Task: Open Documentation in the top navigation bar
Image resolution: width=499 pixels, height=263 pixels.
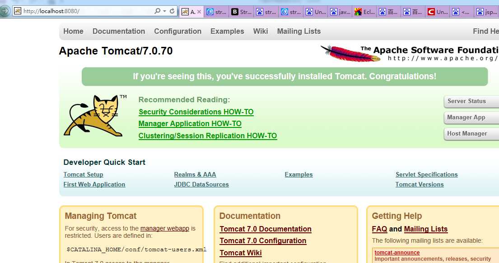Action: [x=119, y=31]
